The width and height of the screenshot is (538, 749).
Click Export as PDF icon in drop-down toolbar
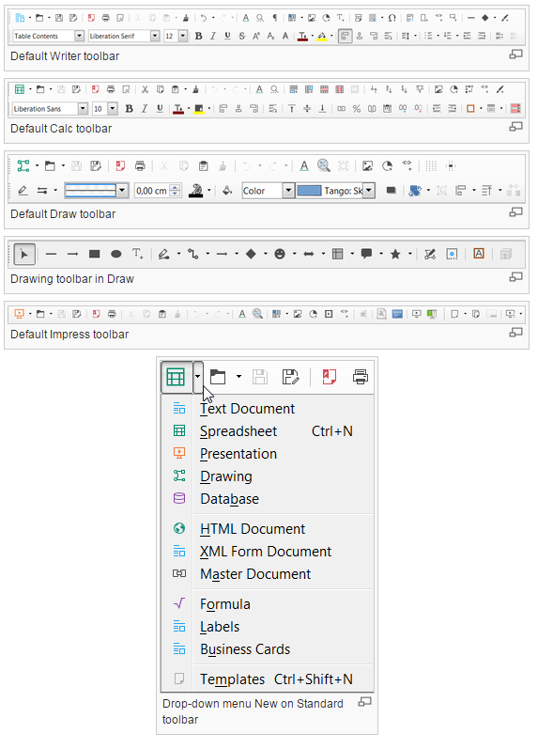[329, 377]
